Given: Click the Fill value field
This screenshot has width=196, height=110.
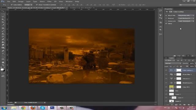Looking at the screenshot, I should 192,66.
